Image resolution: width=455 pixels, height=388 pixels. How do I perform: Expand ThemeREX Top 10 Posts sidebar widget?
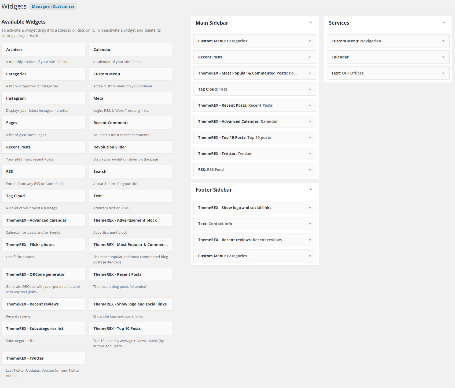(x=310, y=138)
